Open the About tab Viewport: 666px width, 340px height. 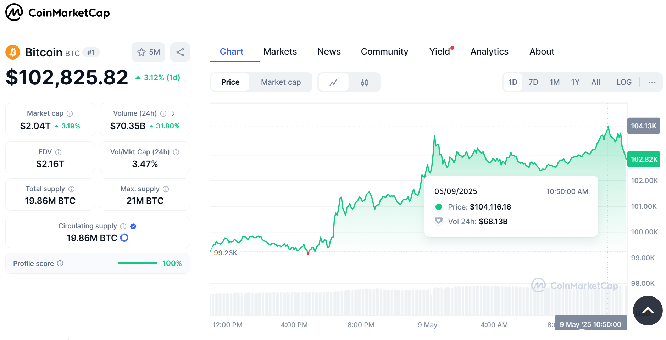pos(542,52)
